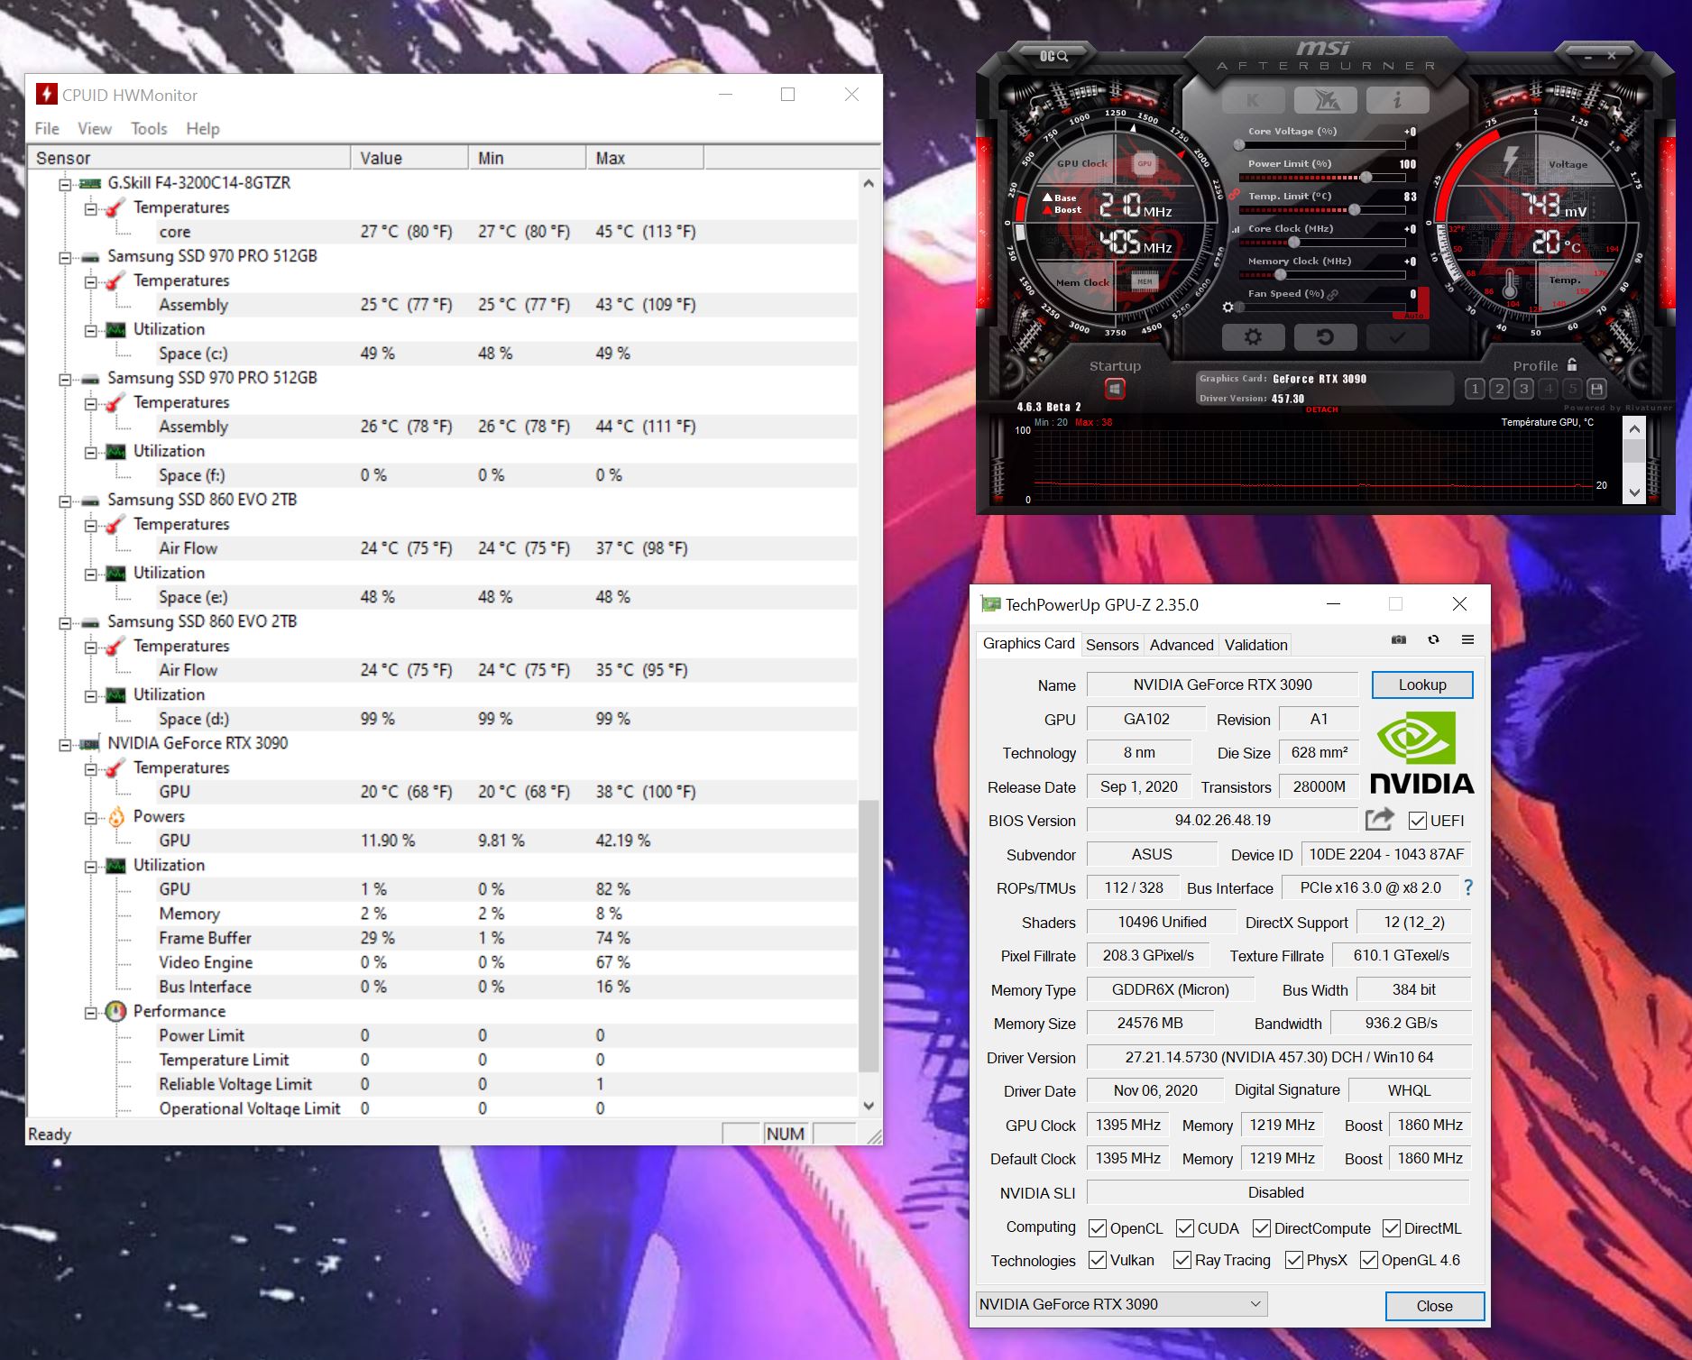This screenshot has height=1360, width=1692.
Task: Open the core clock curve editor icon
Action: coord(1236,229)
